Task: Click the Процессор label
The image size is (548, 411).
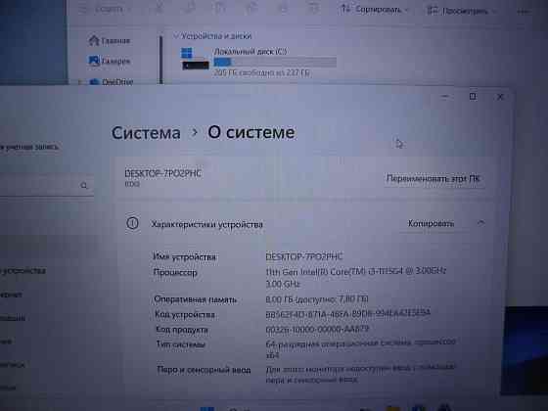Action: click(x=175, y=272)
